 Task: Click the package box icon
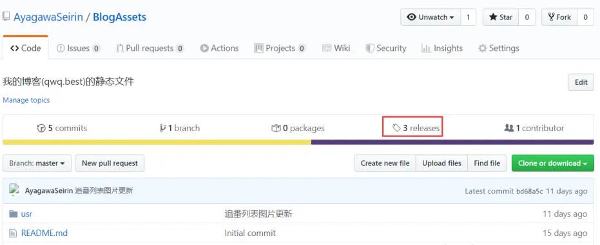coord(276,128)
